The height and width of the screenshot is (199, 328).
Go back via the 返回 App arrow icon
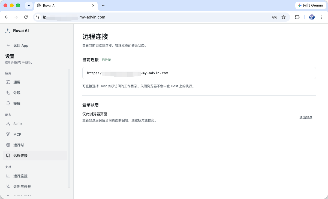(8, 45)
